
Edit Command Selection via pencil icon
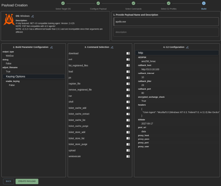(x=112, y=47)
